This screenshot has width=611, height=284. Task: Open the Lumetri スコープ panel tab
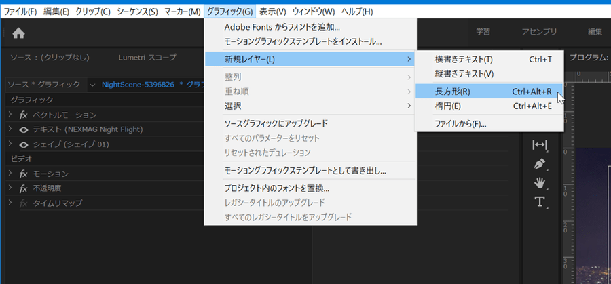point(147,58)
